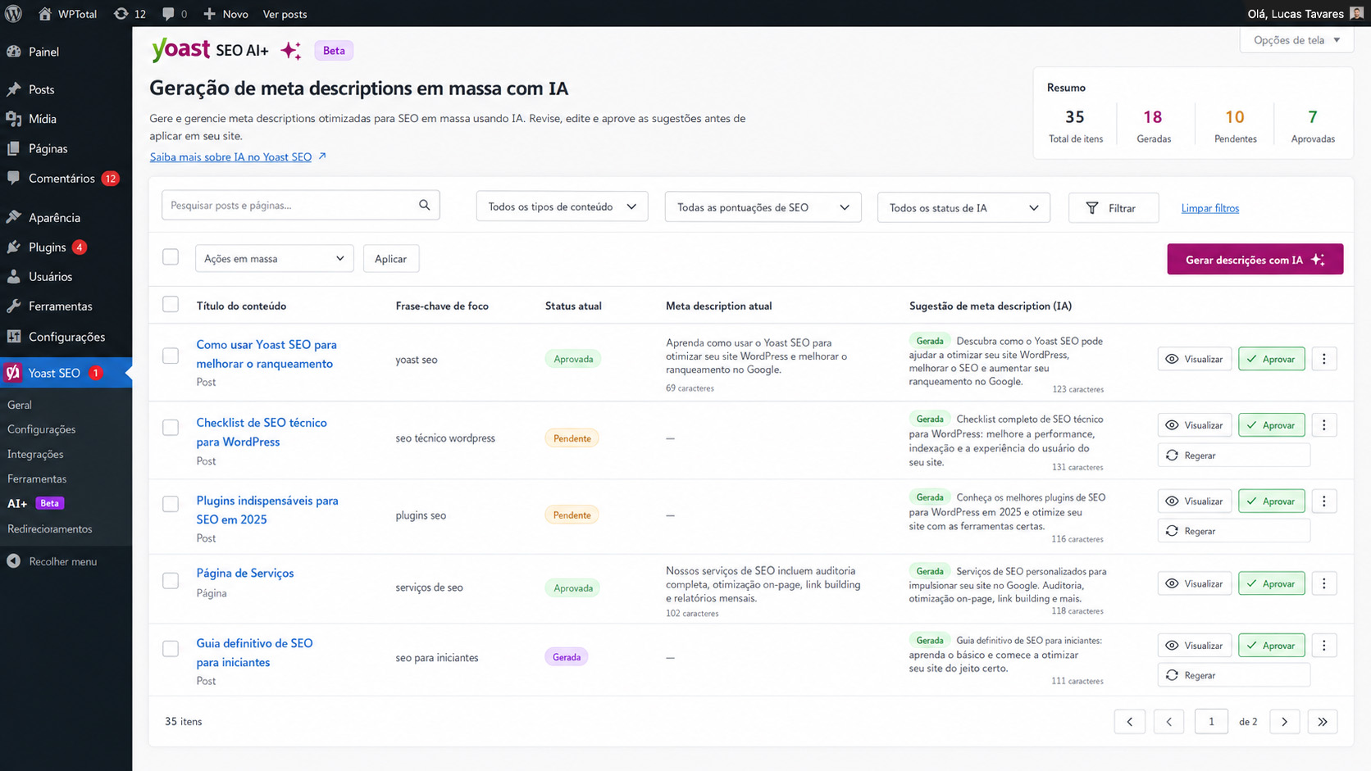Regenerate suggestion for Checklist de SEO técnico
Image resolution: width=1371 pixels, height=771 pixels.
point(1234,455)
